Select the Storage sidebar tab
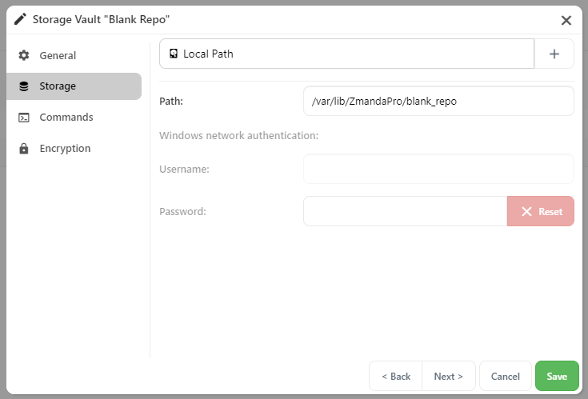 (74, 86)
